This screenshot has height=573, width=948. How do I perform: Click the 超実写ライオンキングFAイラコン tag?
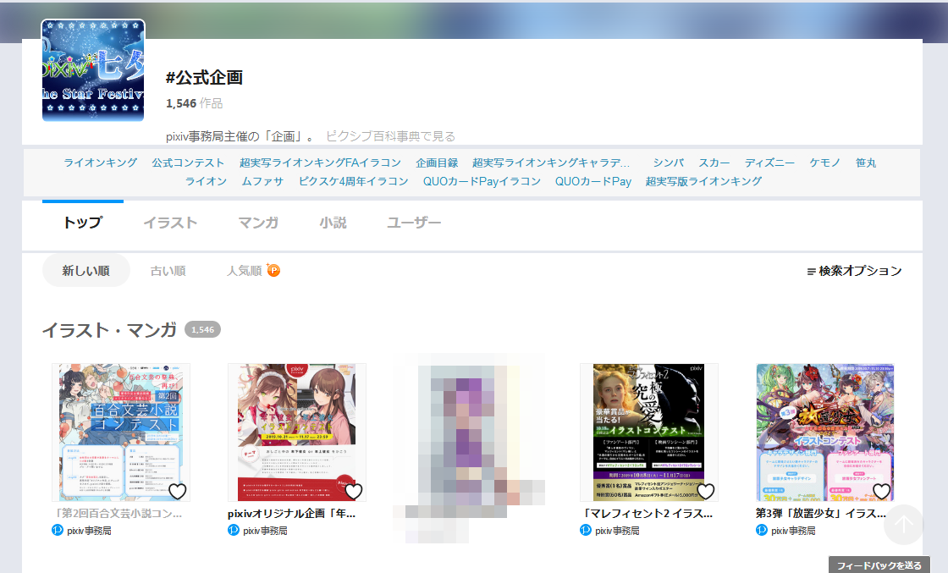point(321,163)
